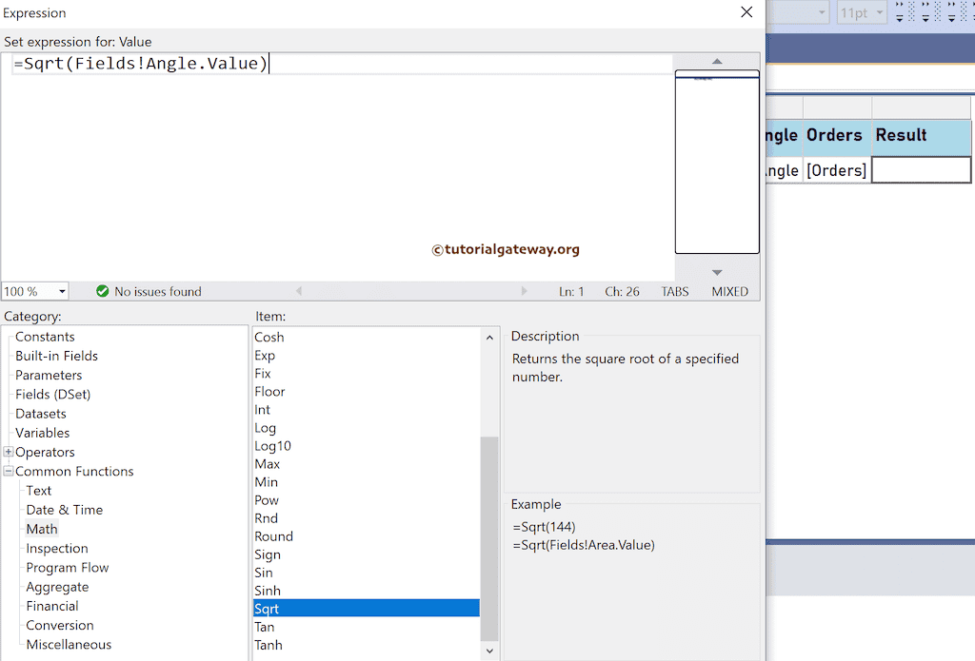Screen dimensions: 975x661
Task: Click the expression editor scroll down arrow
Action: (x=717, y=272)
